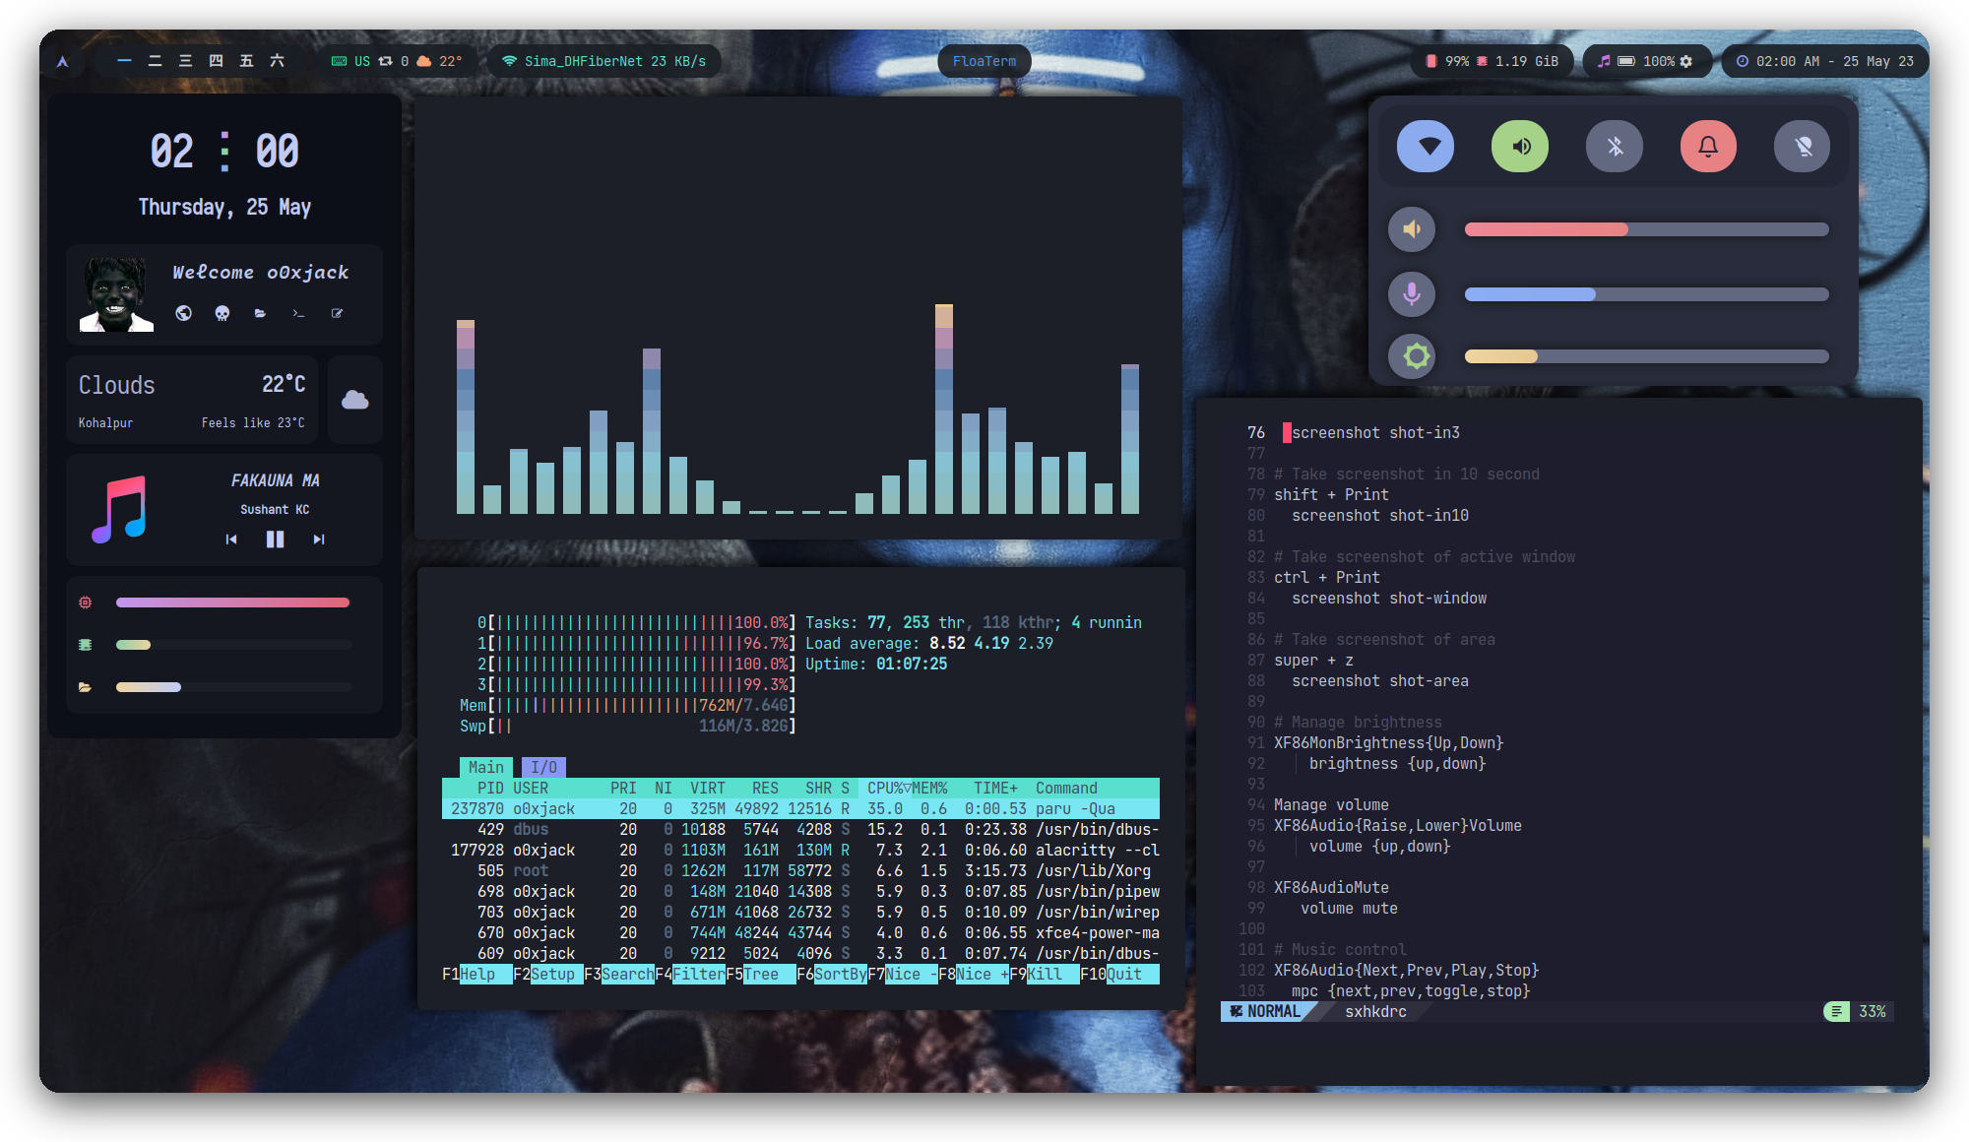Viewport: 1969px width, 1142px height.
Task: Click the music note icon in the player widget
Action: 118,509
